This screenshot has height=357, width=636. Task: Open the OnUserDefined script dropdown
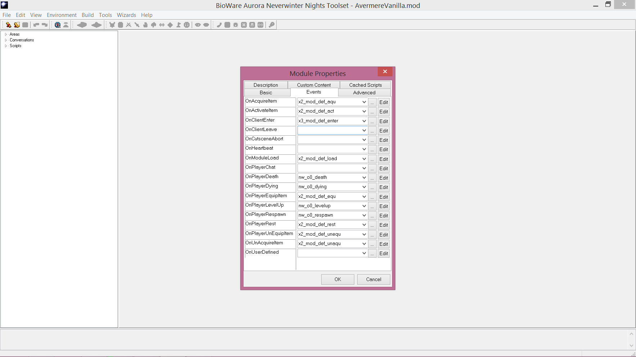point(364,253)
